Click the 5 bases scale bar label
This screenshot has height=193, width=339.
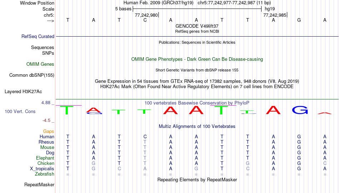point(123,9)
